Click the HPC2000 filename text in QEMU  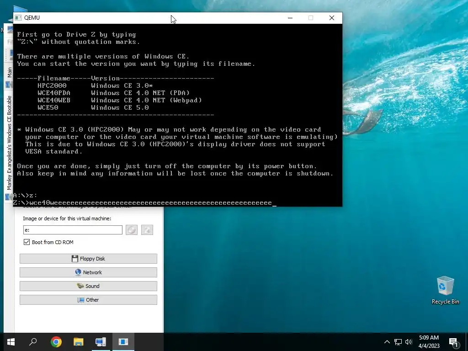(52, 85)
